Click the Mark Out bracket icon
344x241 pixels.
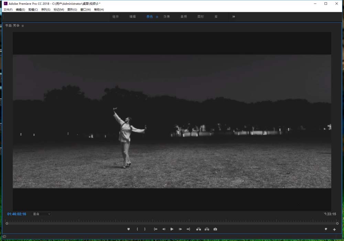(x=145, y=229)
